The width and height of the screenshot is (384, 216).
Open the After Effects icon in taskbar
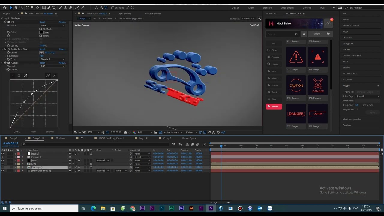pyautogui.click(x=211, y=208)
